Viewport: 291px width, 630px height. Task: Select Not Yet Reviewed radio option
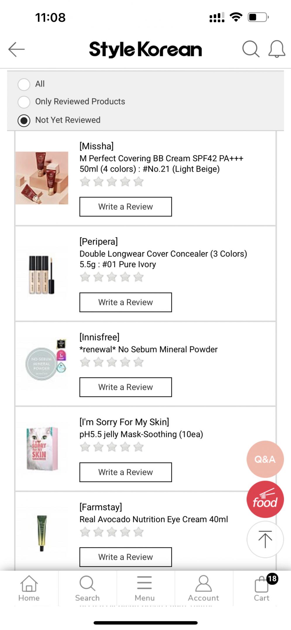pyautogui.click(x=24, y=120)
